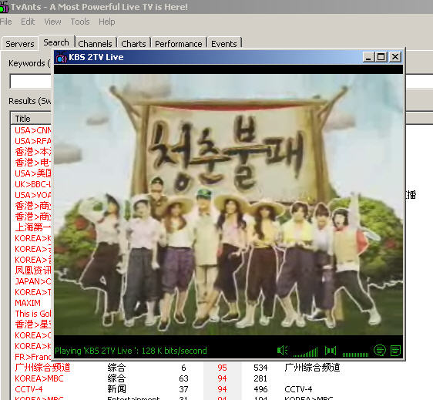The image size is (433, 400).
Task: Close the KBS 2TV Live player
Action: pyautogui.click(x=395, y=57)
